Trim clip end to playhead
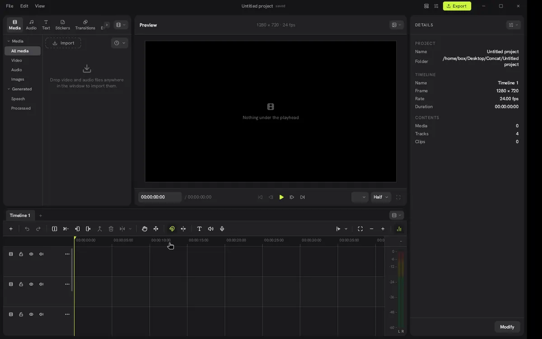542x339 pixels. pos(89,229)
